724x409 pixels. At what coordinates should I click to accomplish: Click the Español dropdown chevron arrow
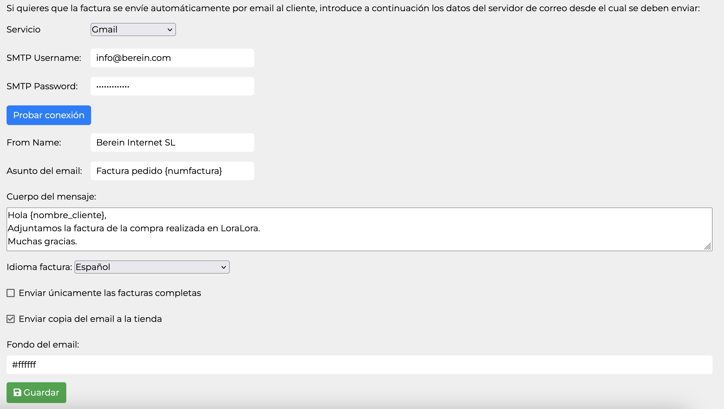[223, 267]
